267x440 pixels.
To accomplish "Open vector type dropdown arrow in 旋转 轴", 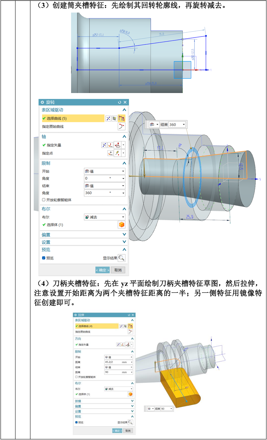I will point(123,145).
